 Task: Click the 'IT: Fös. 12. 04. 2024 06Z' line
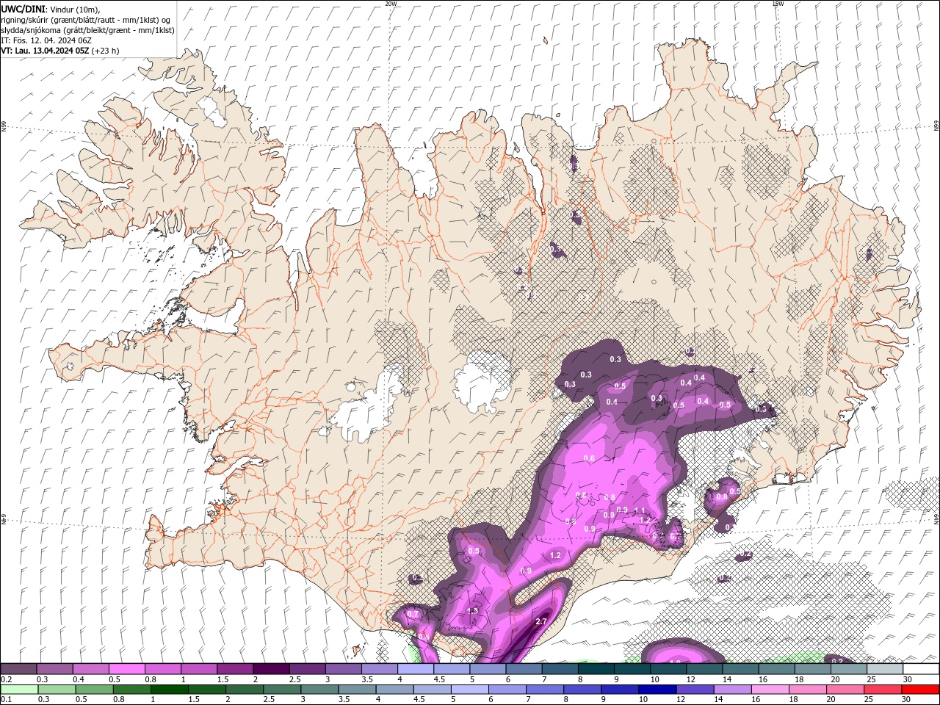(x=46, y=40)
